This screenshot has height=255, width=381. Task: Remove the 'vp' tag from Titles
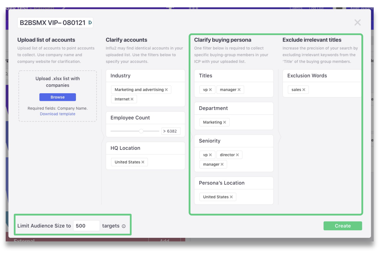(x=210, y=90)
